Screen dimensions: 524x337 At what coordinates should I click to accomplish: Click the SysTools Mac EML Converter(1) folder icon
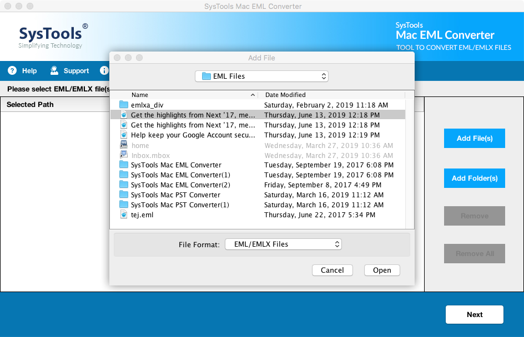(x=124, y=175)
